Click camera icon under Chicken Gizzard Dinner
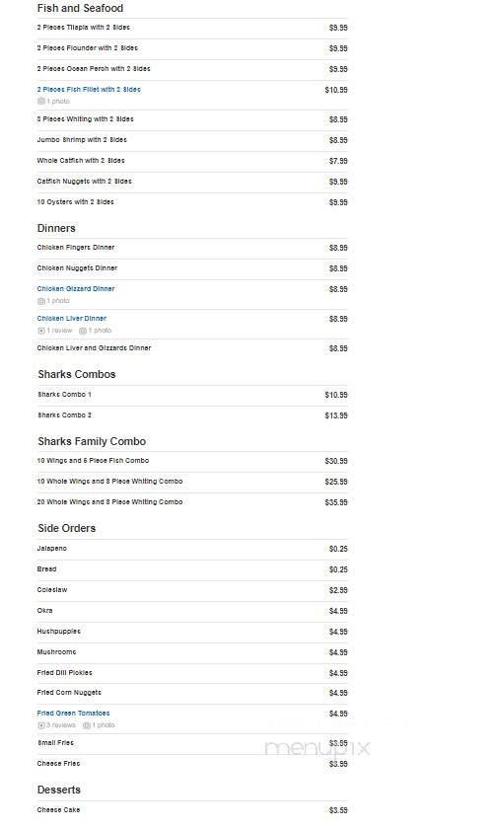The image size is (494, 830). (x=40, y=301)
